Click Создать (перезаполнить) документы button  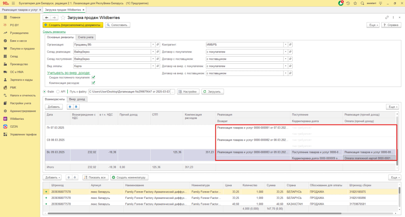pos(73,25)
